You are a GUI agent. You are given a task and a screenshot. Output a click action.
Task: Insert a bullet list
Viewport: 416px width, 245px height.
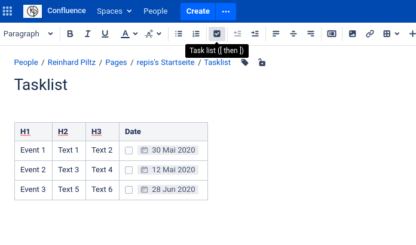coord(179,34)
